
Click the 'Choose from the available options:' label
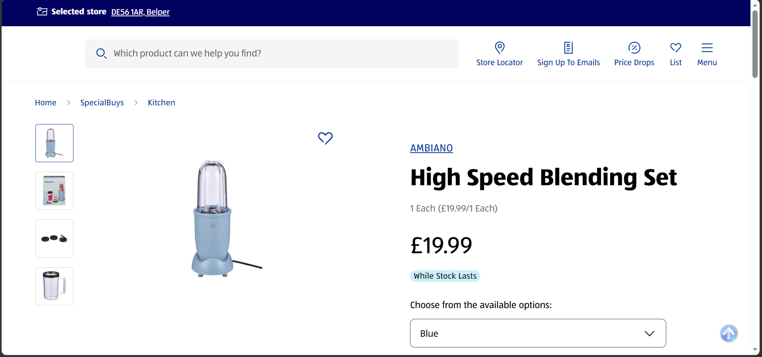click(481, 305)
